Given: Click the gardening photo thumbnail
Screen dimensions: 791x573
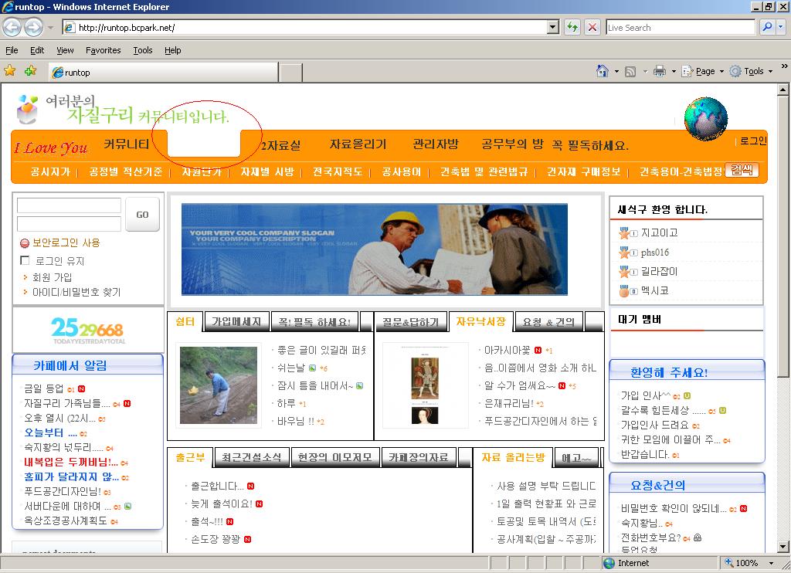Looking at the screenshot, I should click(x=219, y=385).
